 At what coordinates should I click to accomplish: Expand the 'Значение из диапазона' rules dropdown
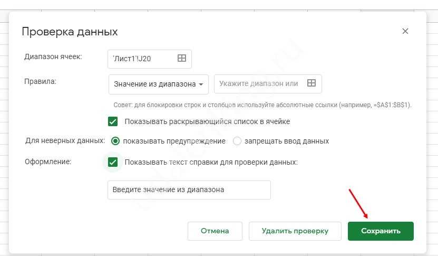(x=159, y=84)
